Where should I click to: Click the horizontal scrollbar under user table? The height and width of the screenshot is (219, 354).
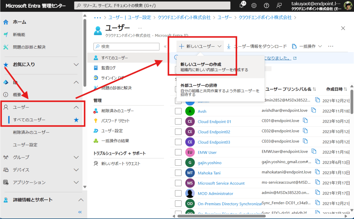[222, 216]
